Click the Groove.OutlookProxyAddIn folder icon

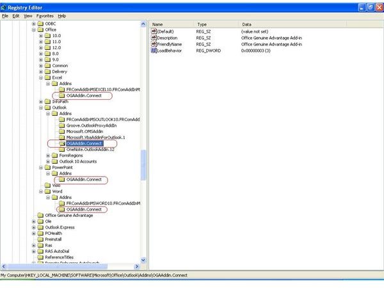tap(61, 125)
